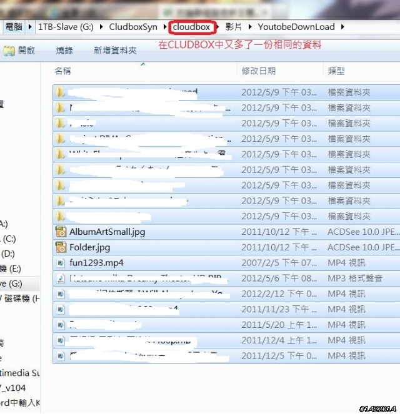Click 新增資料夾 in toolbar
The height and width of the screenshot is (414, 400).
pos(115,50)
